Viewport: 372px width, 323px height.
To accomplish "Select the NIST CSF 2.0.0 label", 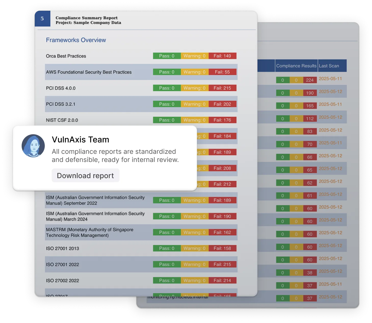I will pos(62,120).
